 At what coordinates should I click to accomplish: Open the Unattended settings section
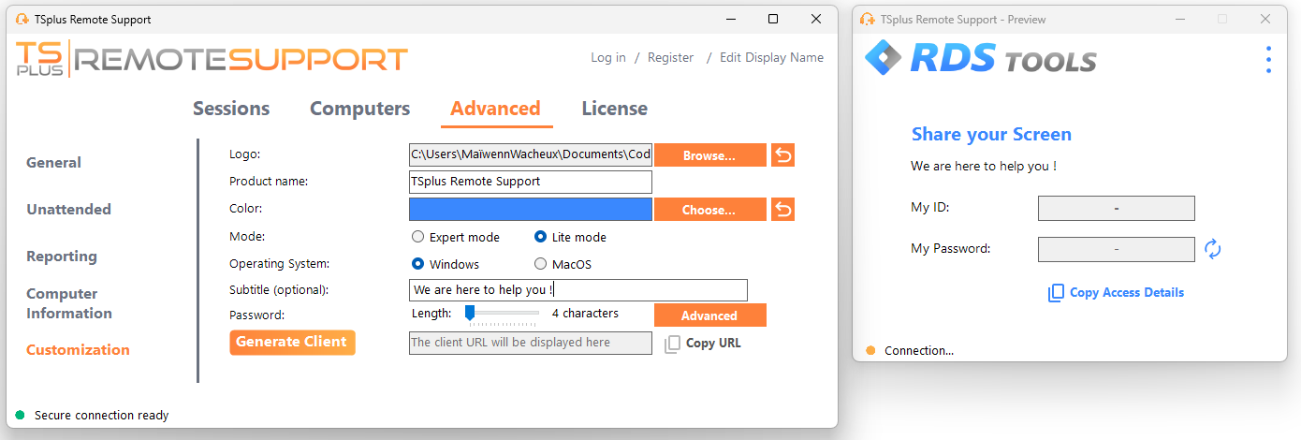pos(68,210)
